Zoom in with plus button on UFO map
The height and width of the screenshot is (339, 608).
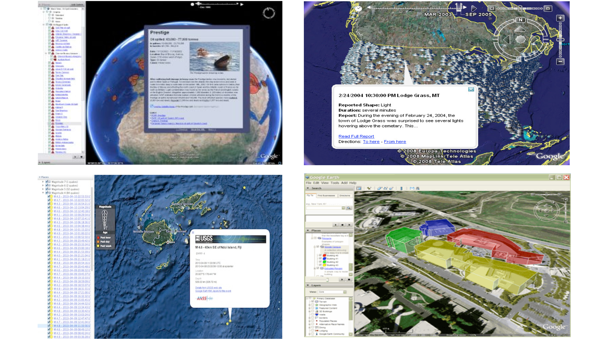[x=560, y=18]
